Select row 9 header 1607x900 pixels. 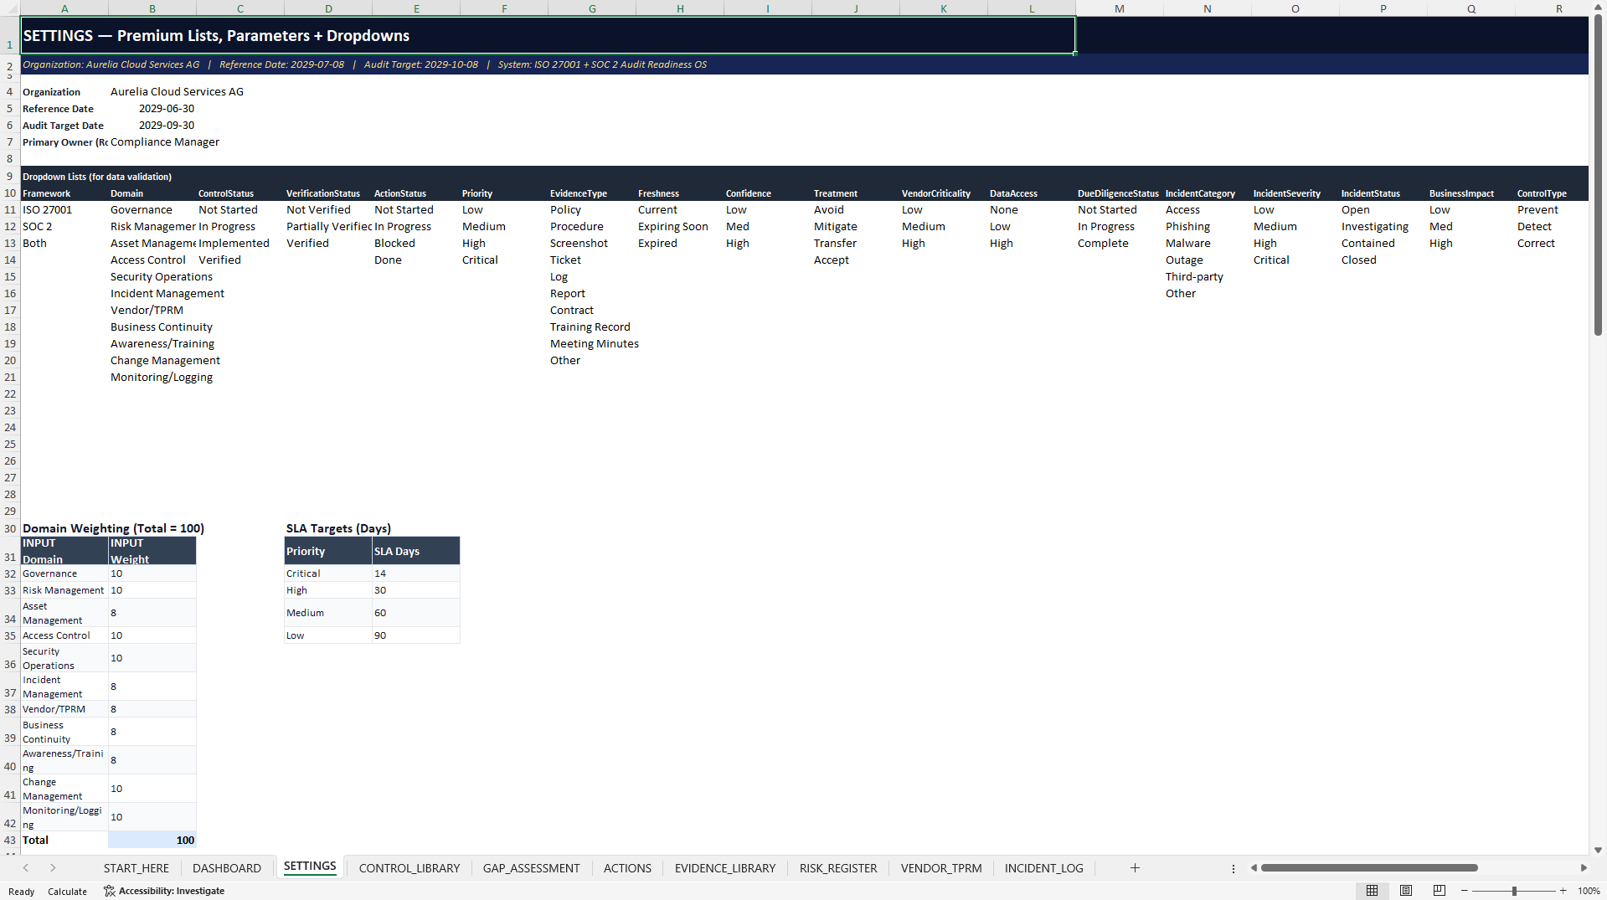pyautogui.click(x=10, y=176)
